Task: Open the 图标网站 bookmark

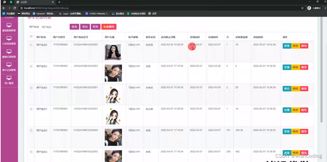Action: point(24,14)
